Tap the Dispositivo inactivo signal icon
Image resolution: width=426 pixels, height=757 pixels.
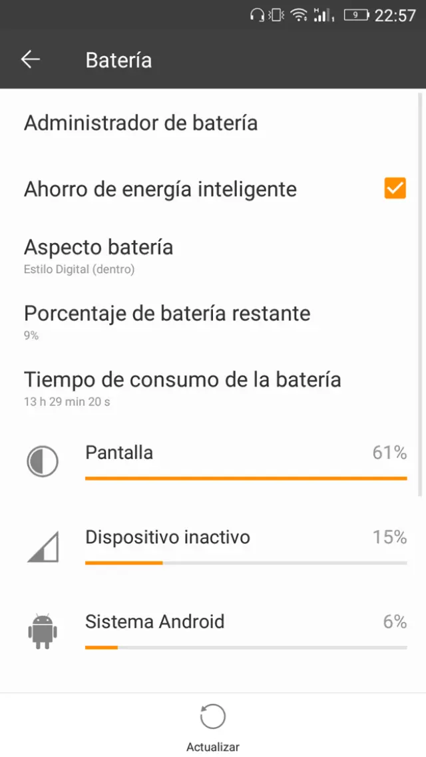[43, 546]
